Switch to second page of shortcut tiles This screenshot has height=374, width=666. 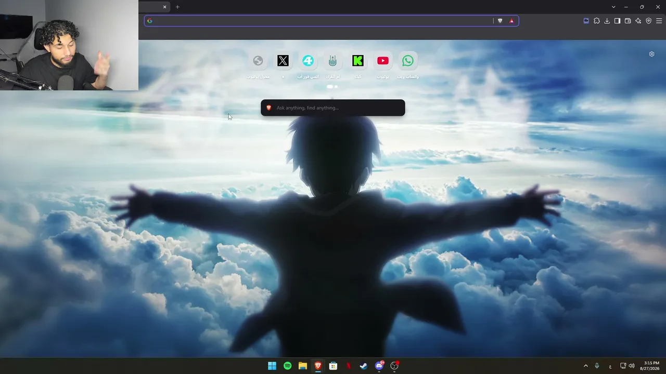(336, 87)
